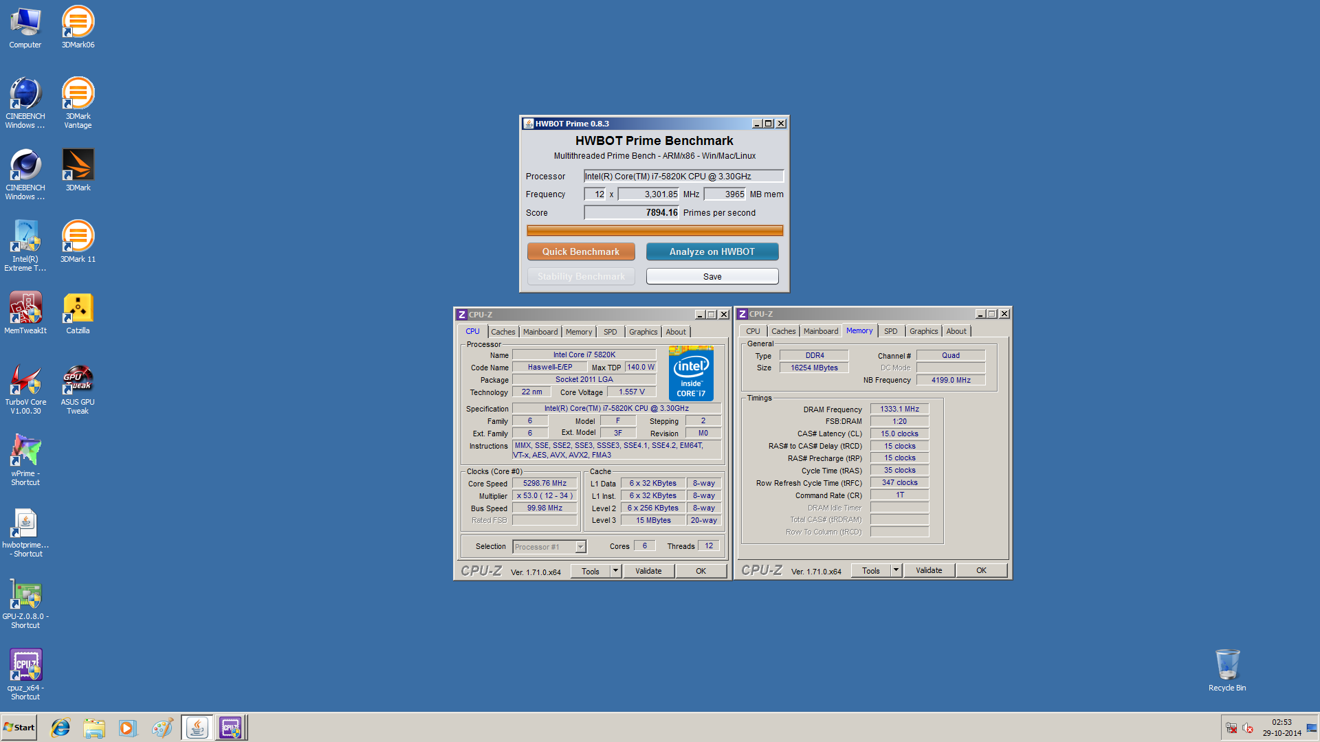Switch to Memory tab in left CPU-Z
The image size is (1320, 742).
pos(579,332)
